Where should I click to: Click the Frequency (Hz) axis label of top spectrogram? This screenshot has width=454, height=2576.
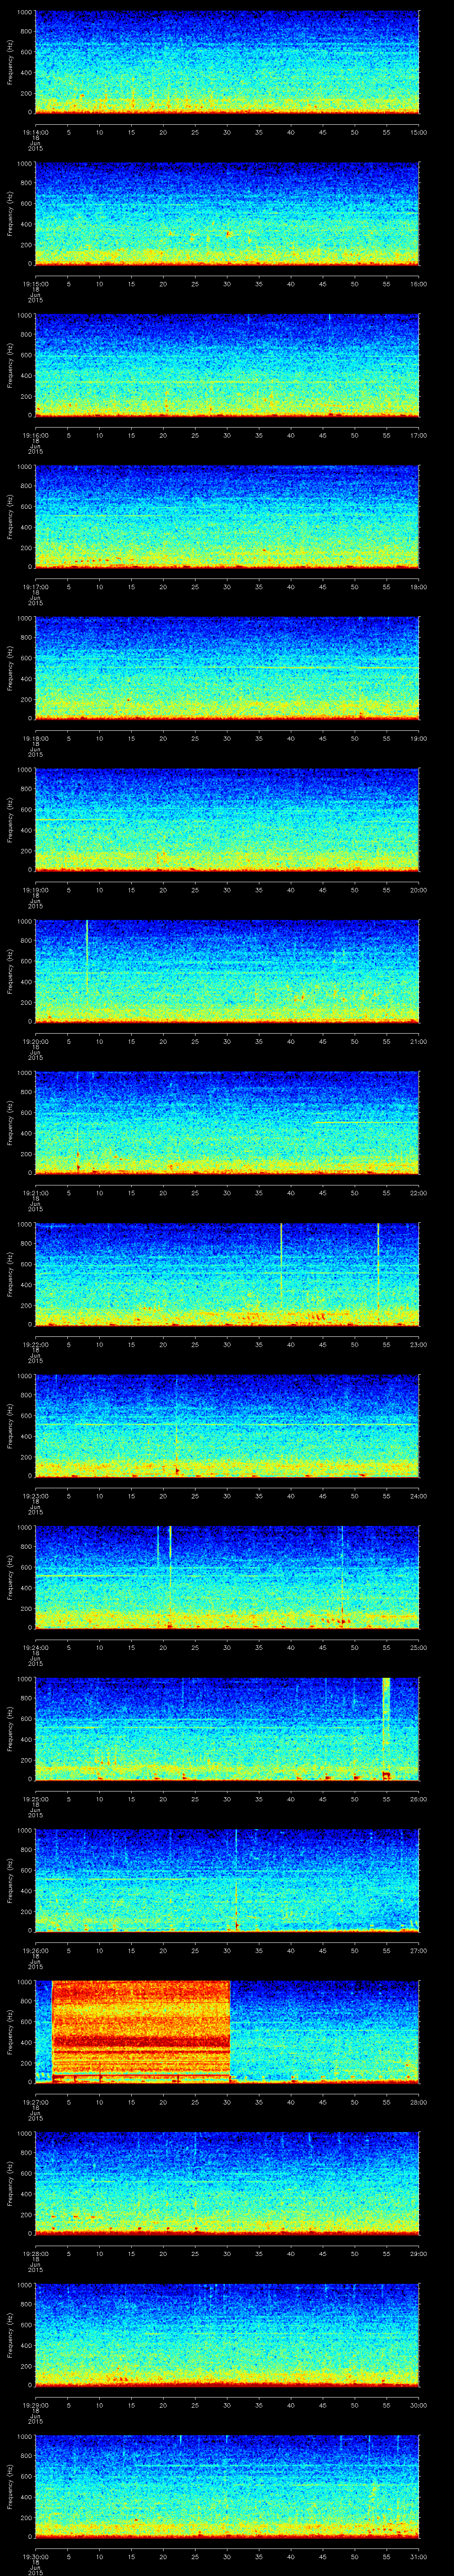pyautogui.click(x=10, y=62)
